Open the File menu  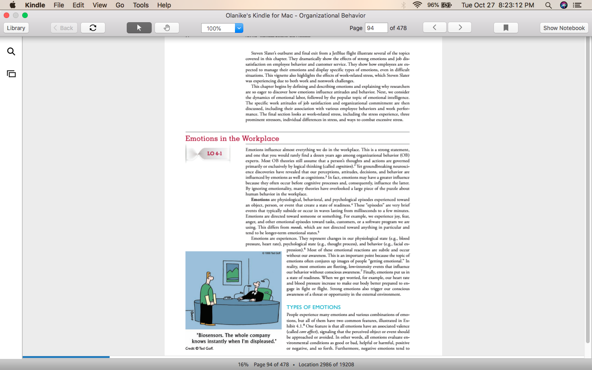pyautogui.click(x=59, y=5)
